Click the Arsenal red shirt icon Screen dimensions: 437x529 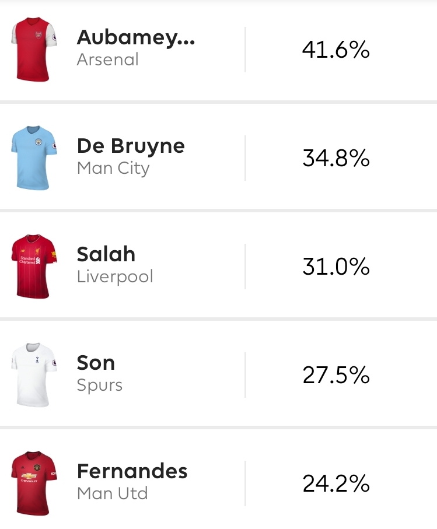click(34, 49)
